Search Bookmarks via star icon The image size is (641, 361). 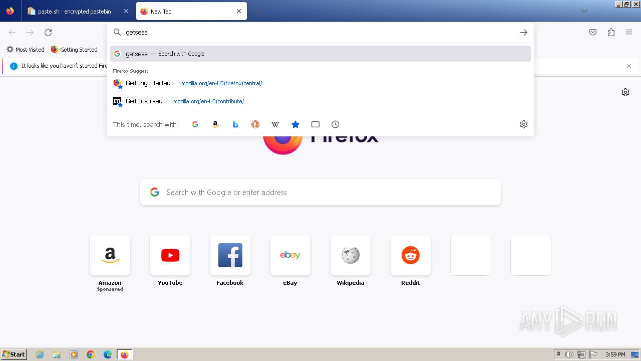coord(295,124)
